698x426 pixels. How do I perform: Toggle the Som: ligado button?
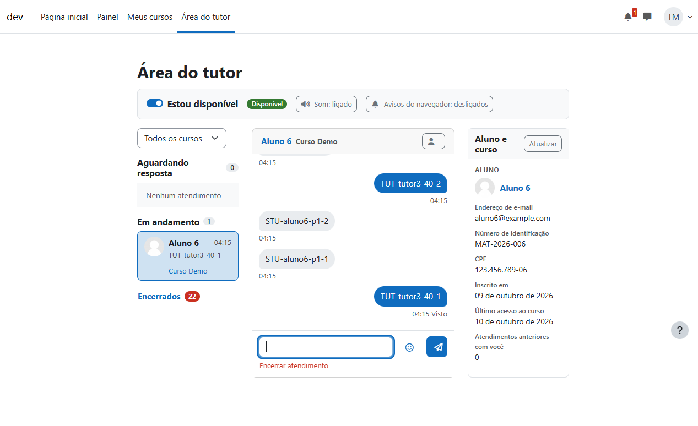tap(327, 104)
